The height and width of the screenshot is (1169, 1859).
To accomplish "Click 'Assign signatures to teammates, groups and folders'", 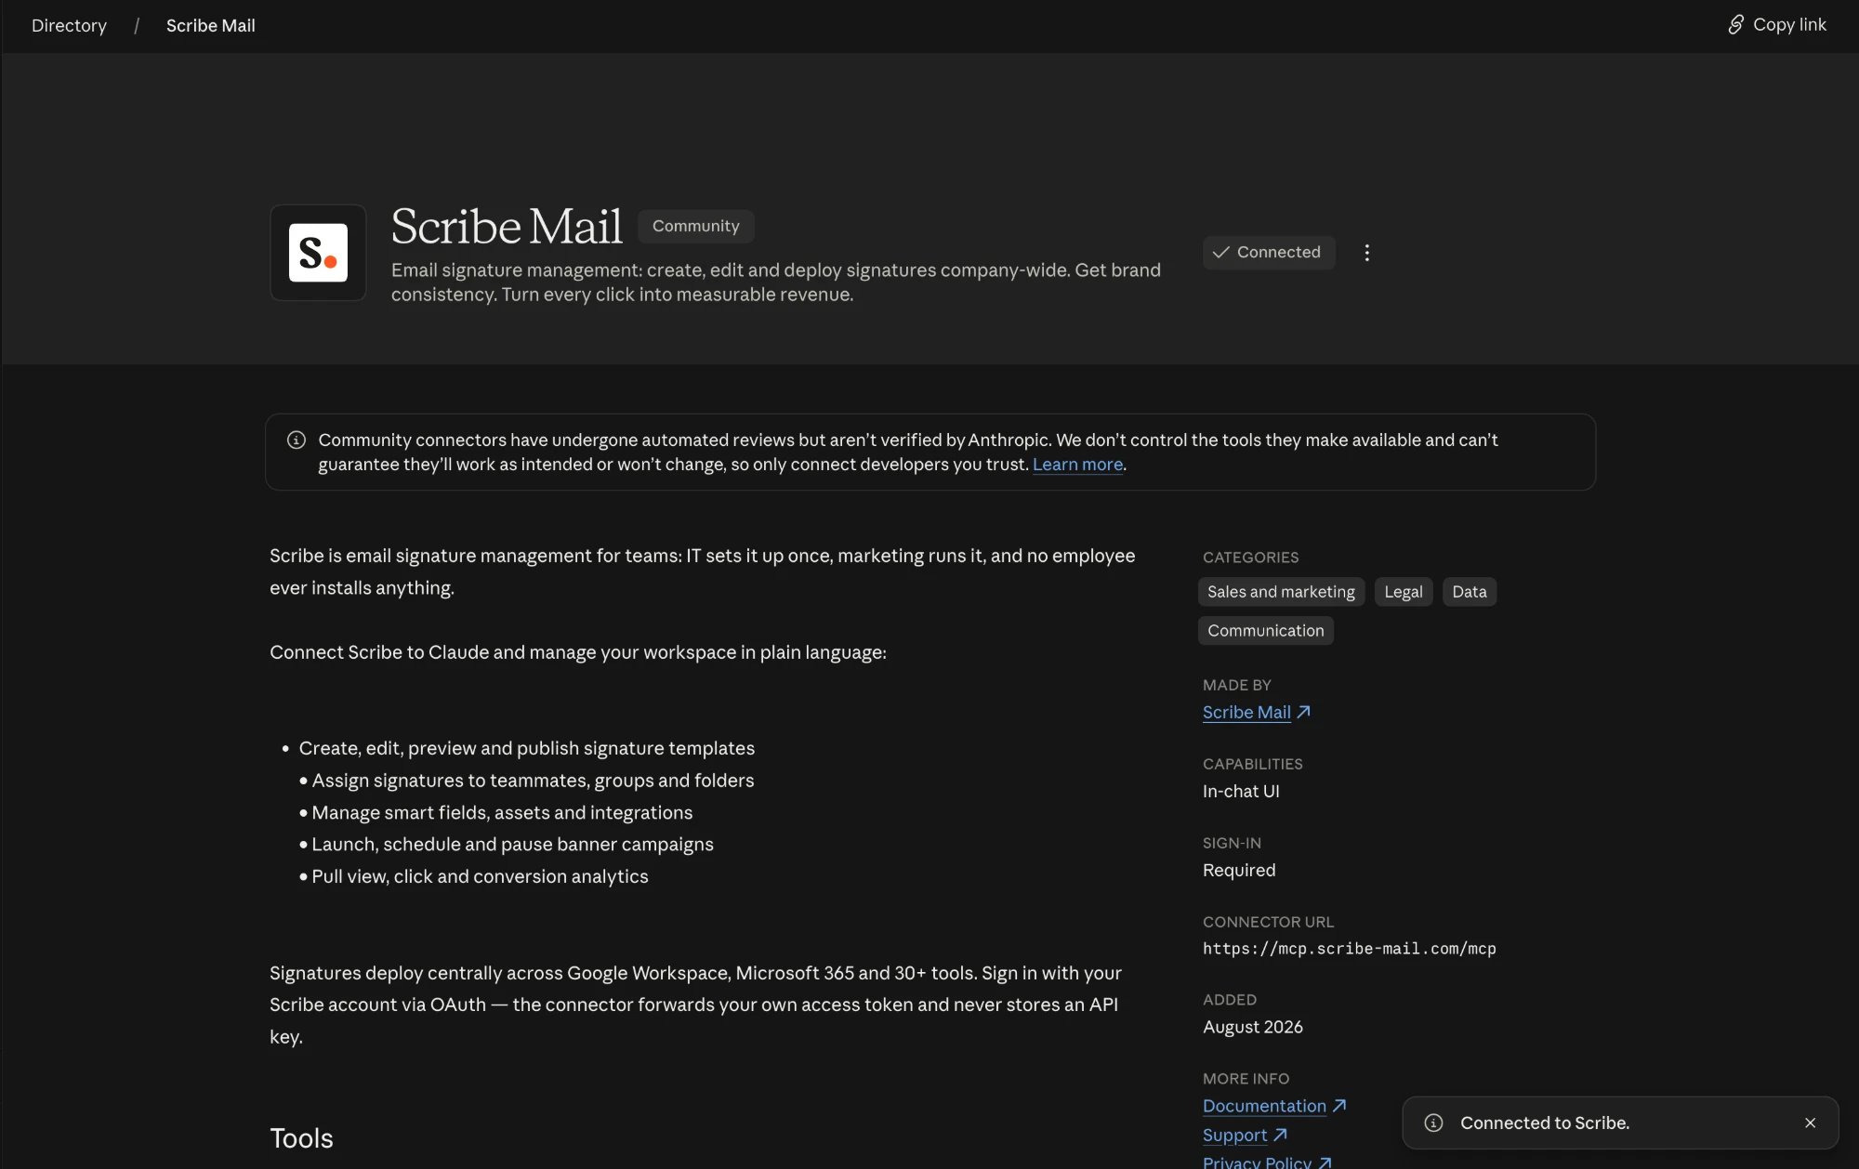I will [x=533, y=781].
